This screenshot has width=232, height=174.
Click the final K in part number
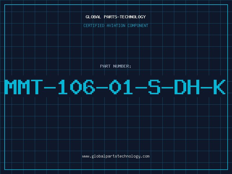220,87
